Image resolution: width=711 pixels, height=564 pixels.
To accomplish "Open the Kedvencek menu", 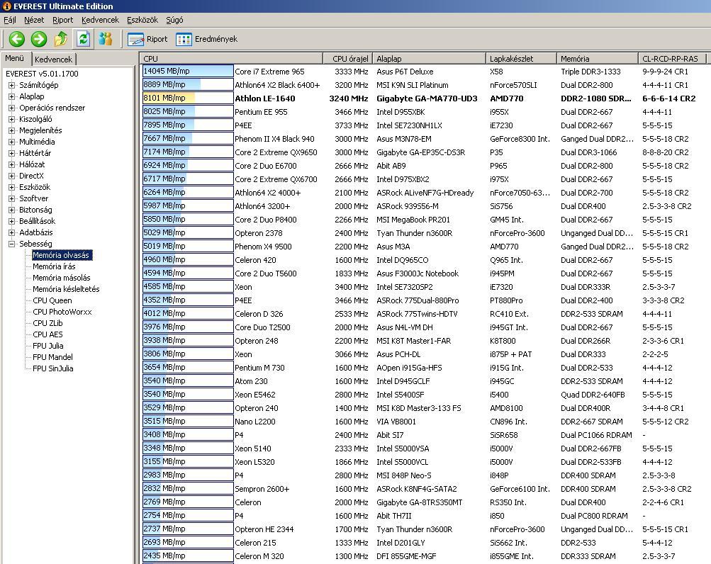I will (100, 20).
